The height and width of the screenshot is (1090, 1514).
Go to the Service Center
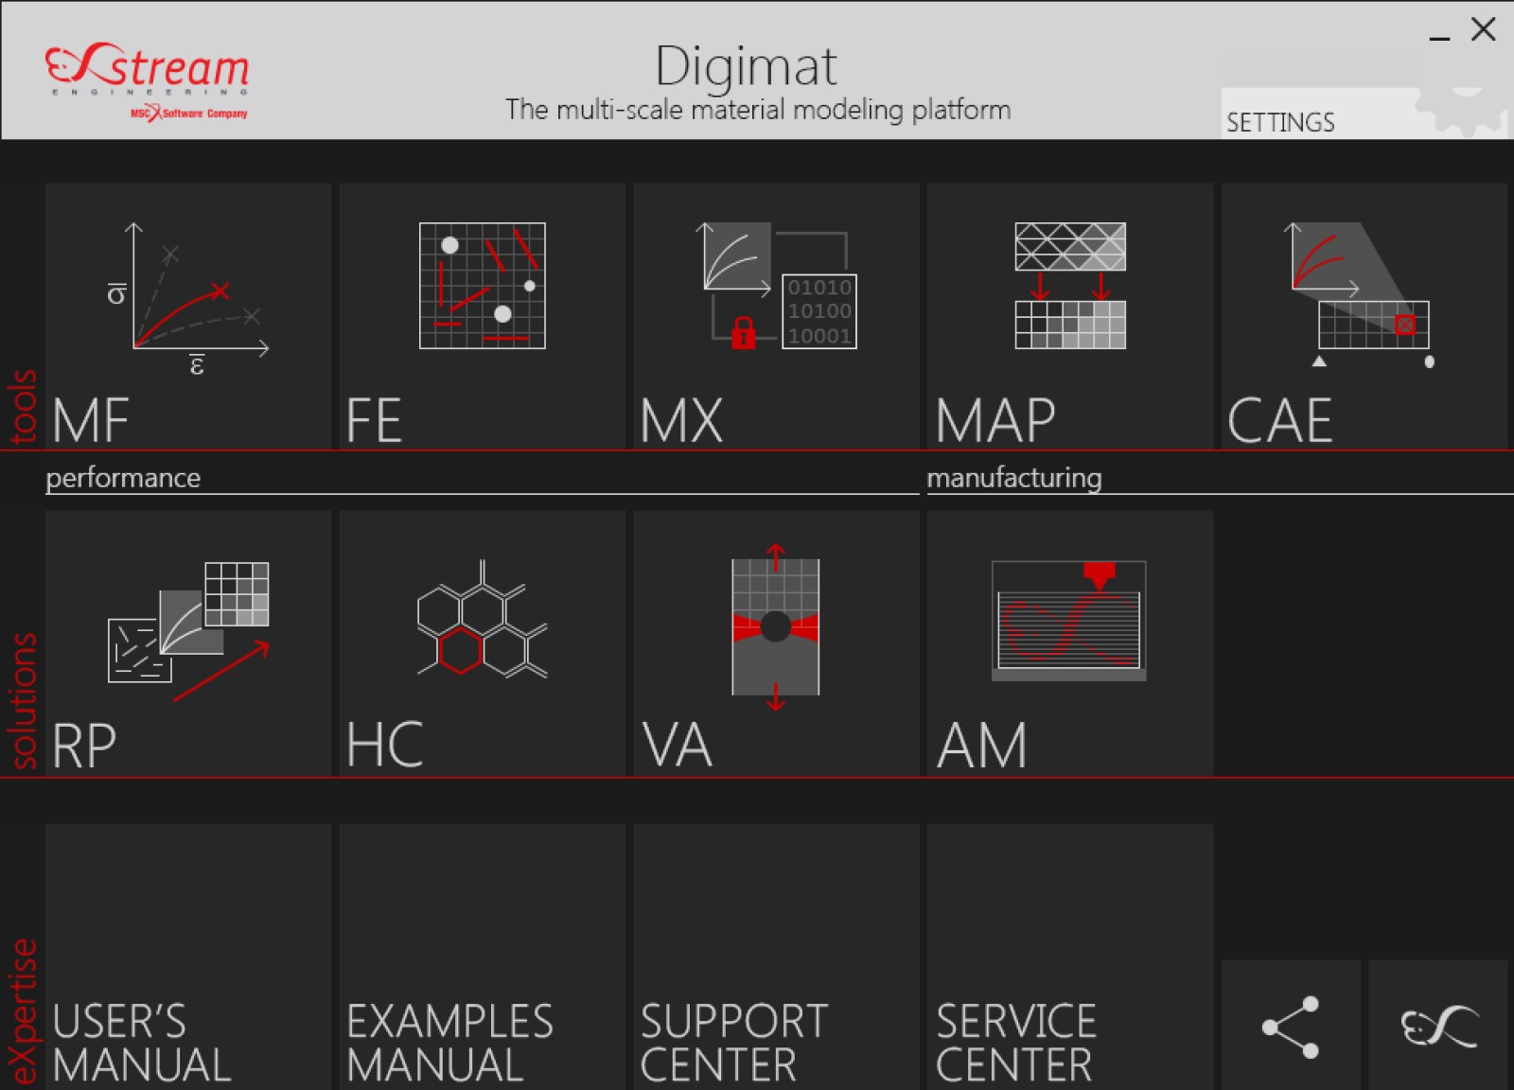point(1070,957)
